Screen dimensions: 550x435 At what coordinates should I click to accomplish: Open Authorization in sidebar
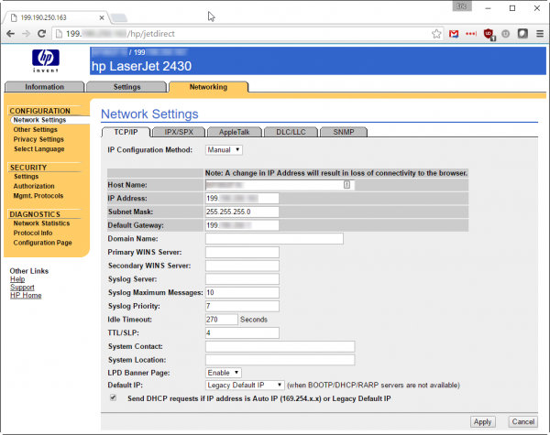click(x=34, y=186)
